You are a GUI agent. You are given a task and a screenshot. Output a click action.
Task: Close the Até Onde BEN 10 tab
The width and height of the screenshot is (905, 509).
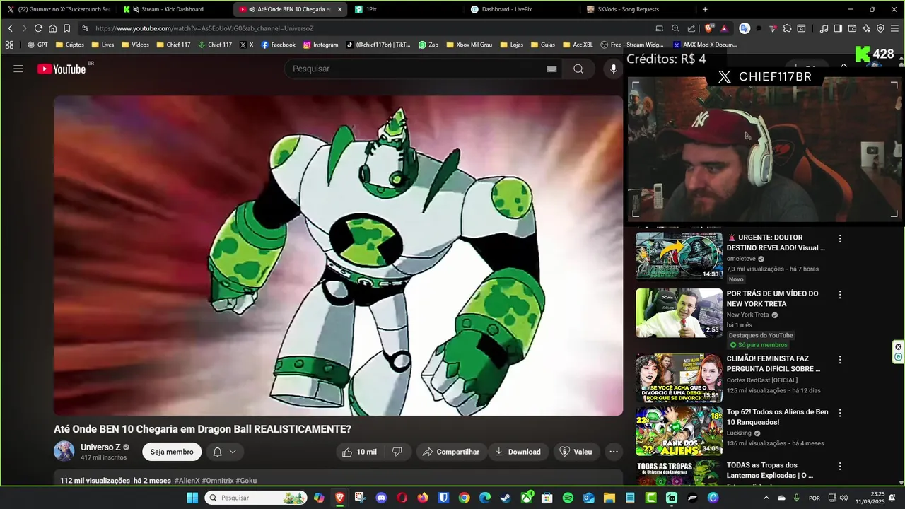[x=340, y=9]
